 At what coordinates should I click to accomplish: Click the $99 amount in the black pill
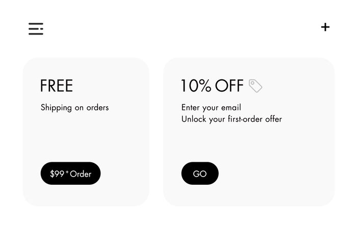pos(57,174)
